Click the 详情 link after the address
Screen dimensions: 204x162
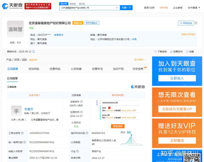134,39
